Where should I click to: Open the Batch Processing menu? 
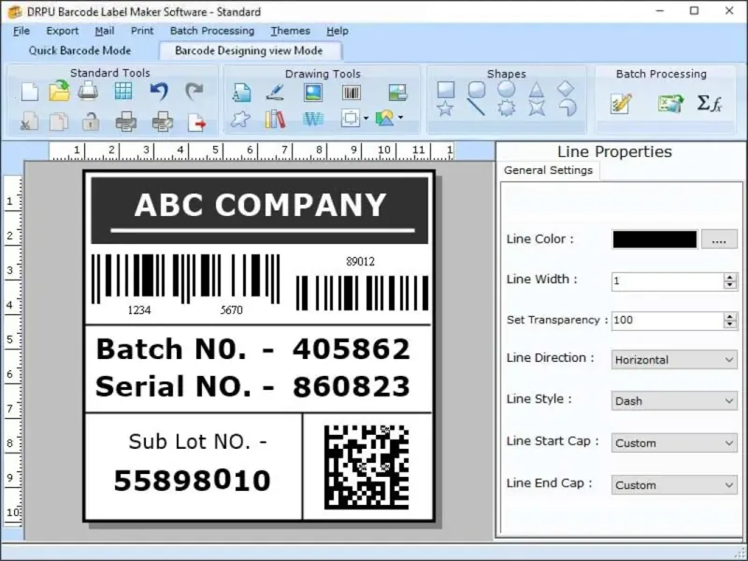click(x=212, y=31)
